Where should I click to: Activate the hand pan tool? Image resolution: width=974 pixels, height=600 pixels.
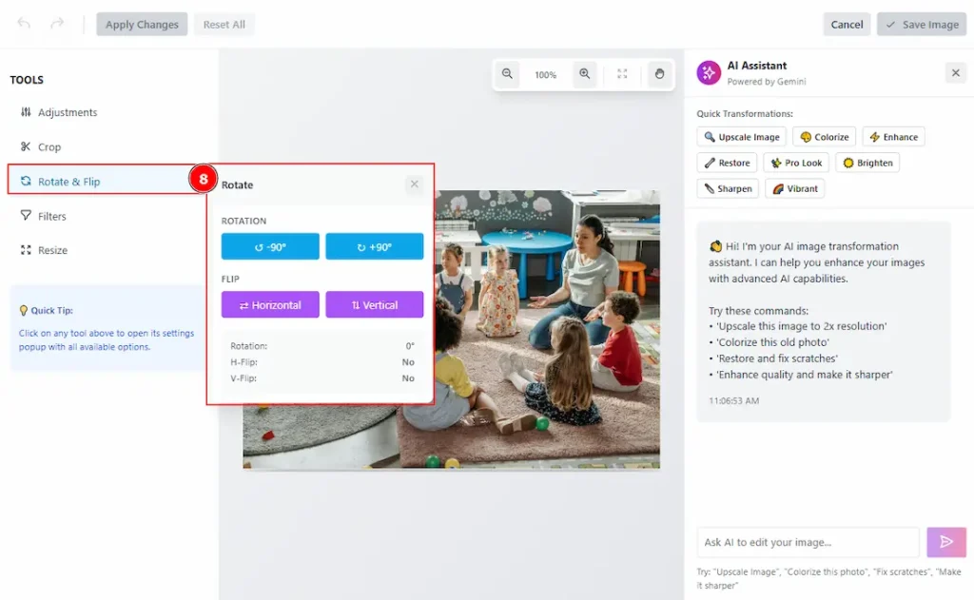pyautogui.click(x=659, y=74)
